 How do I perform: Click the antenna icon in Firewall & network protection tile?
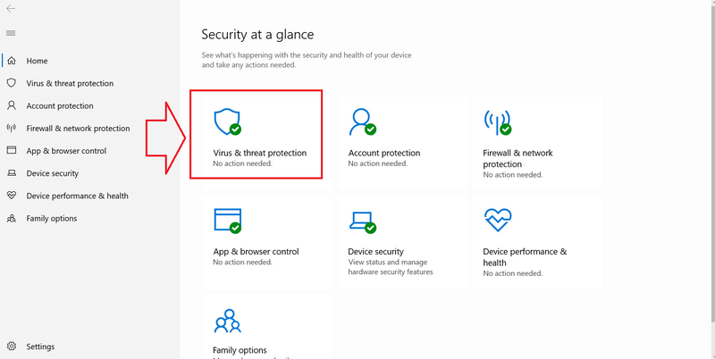click(496, 121)
